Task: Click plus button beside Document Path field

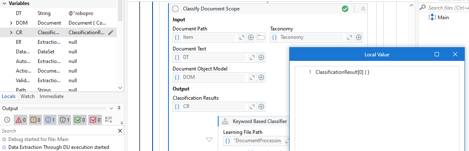Action: coord(251,38)
